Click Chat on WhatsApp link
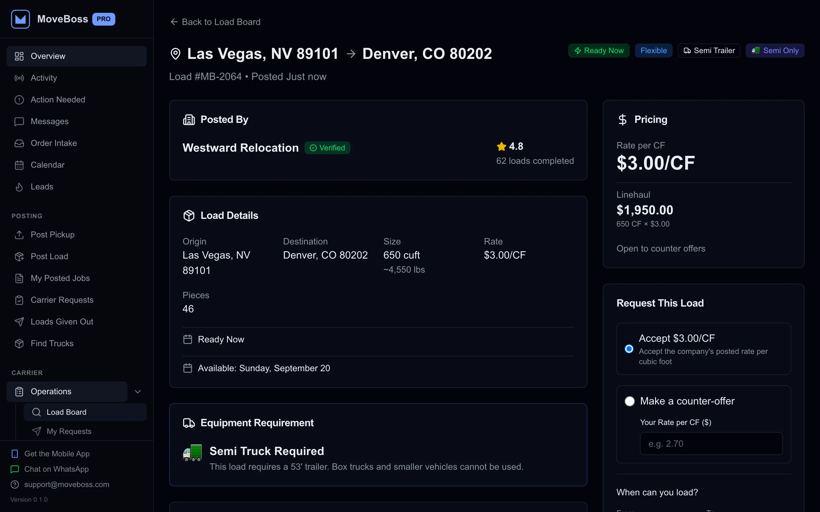The height and width of the screenshot is (512, 820). click(50, 469)
